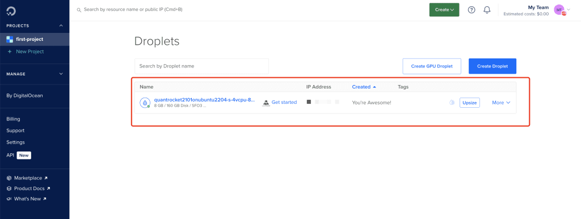Collapse the PROJECTS section chevron
The image size is (581, 219).
pyautogui.click(x=61, y=26)
